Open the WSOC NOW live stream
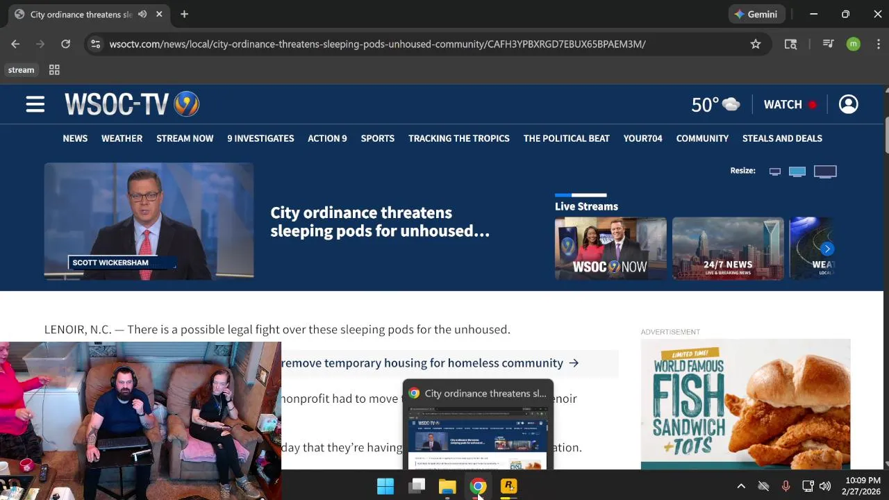The width and height of the screenshot is (889, 500). 610,249
